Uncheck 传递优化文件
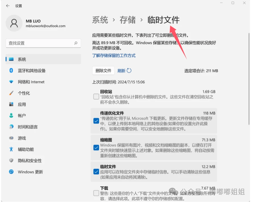 (96, 121)
